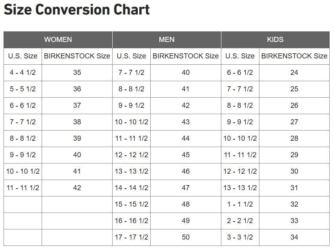
Task: Click kids' BIRKENSTOCK size 29 cell
Action: [294, 155]
